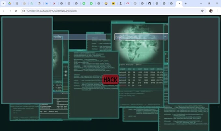Image resolution: width=221 pixels, height=131 pixels.
Task: Open the tab with red X favicon
Action: pyautogui.click(x=54, y=3)
